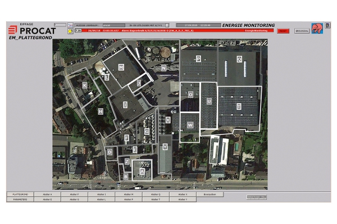Viewport: 337px width, 224px height.
Task: Click the exit door icon in the header corner
Action: click(327, 26)
